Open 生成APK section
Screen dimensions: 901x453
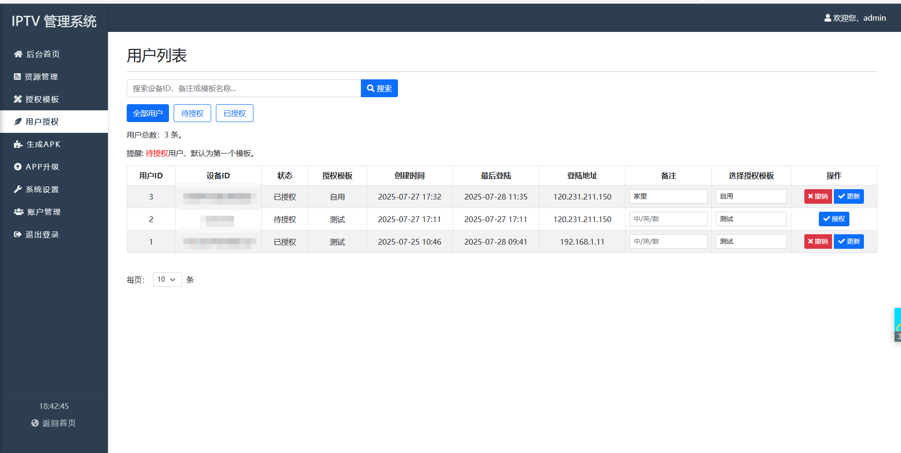[54, 144]
